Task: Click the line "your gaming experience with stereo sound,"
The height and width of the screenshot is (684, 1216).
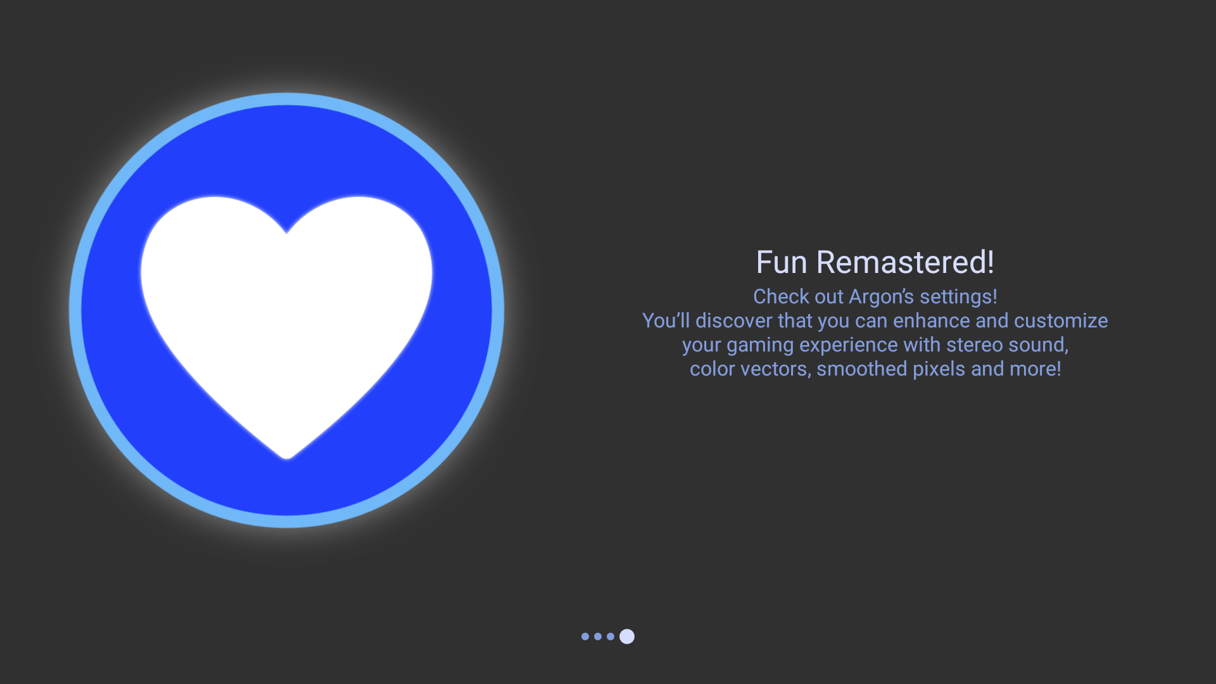Action: (x=875, y=345)
